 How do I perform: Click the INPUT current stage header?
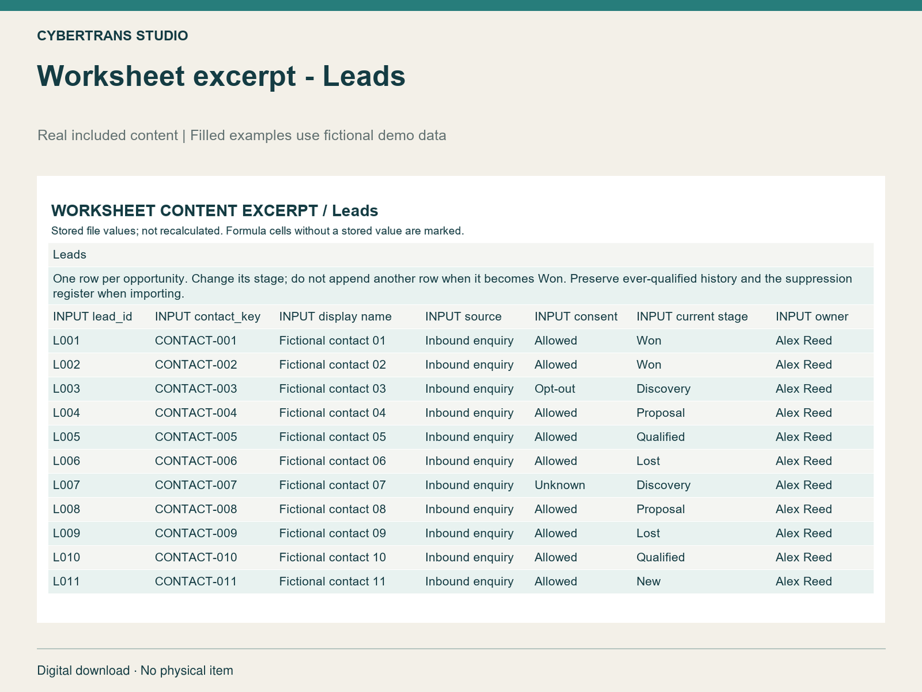click(x=692, y=317)
